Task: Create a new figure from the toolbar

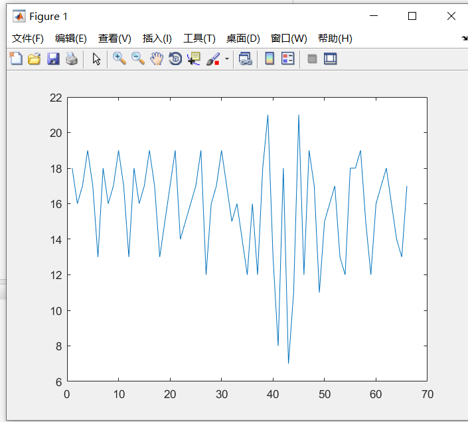Action: [x=16, y=58]
